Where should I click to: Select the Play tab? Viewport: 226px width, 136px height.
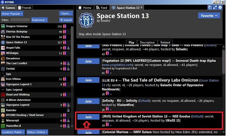tap(131, 42)
